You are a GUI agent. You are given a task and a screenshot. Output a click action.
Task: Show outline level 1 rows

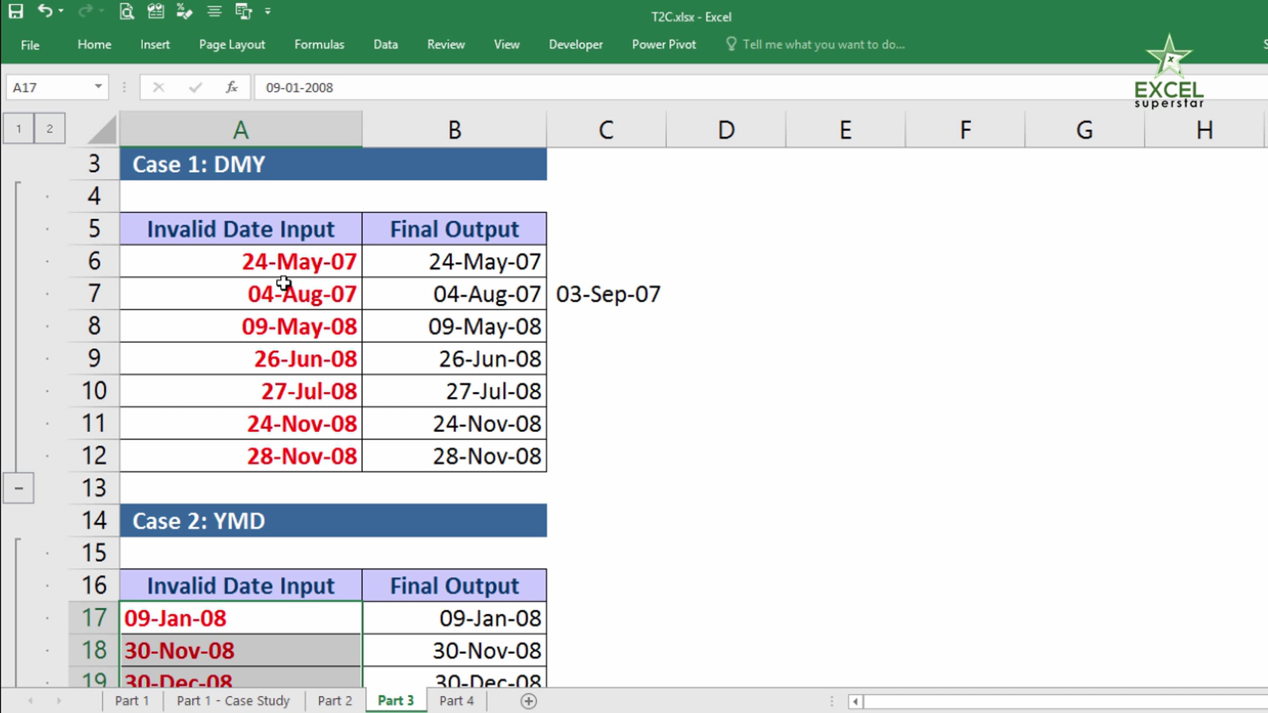coord(18,128)
